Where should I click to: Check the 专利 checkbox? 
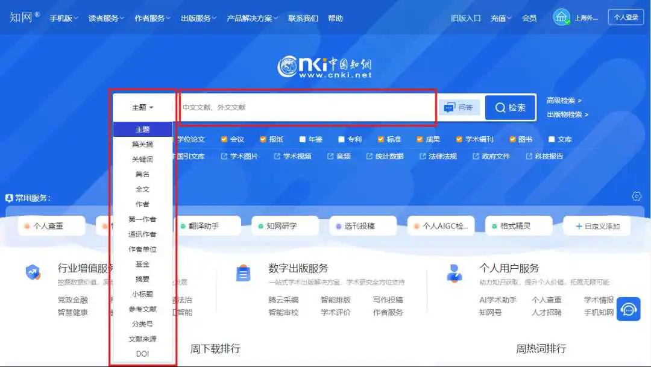pos(341,139)
